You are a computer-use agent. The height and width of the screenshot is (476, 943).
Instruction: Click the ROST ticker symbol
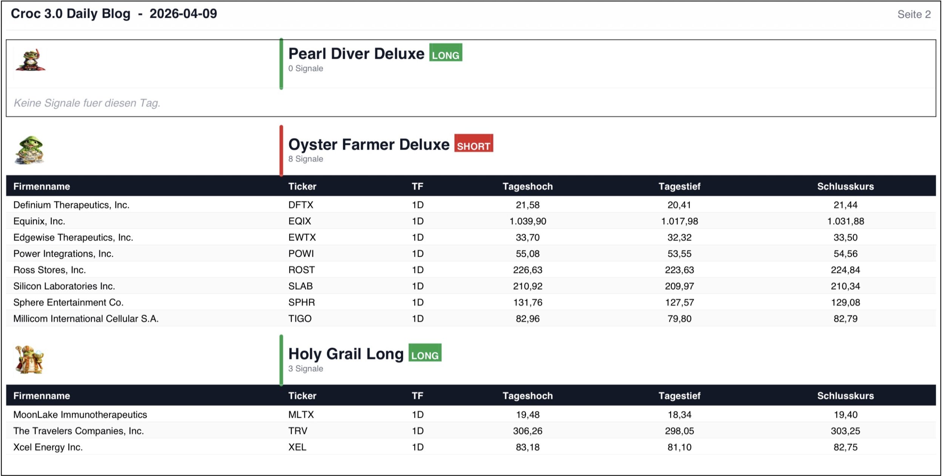(301, 270)
